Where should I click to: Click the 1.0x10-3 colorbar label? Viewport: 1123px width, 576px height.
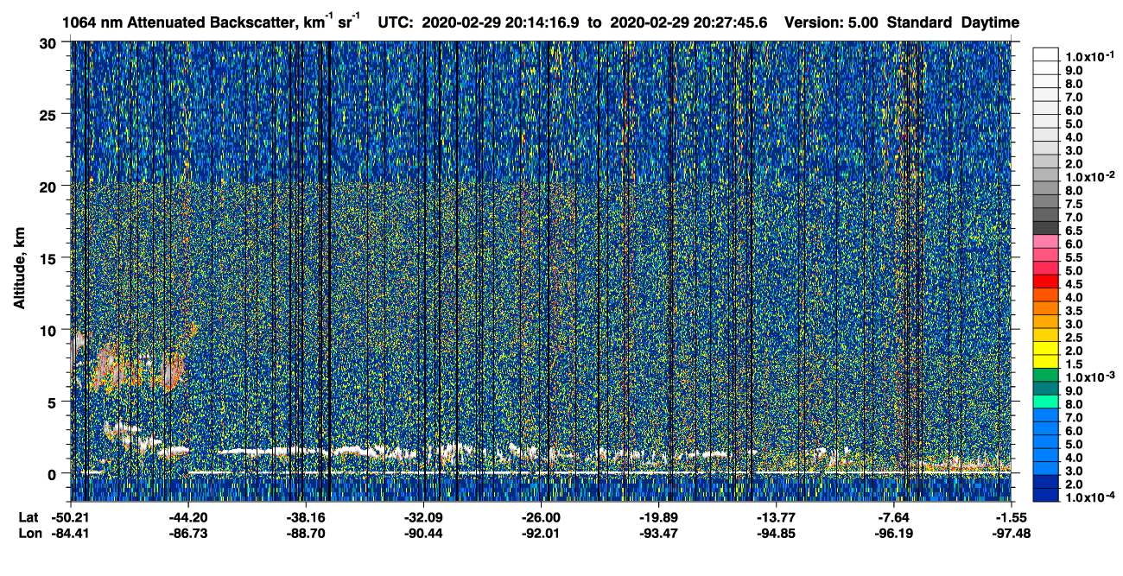(x=1089, y=377)
